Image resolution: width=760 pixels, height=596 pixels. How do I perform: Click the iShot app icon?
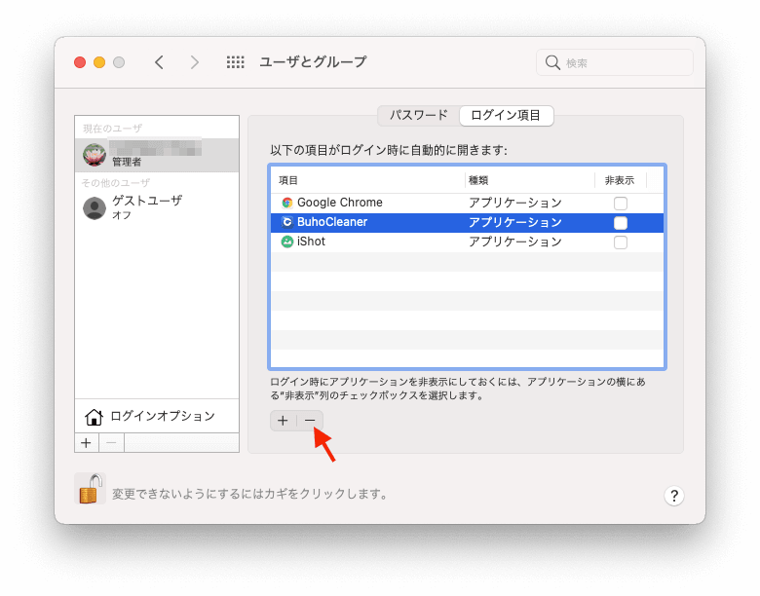pos(286,242)
